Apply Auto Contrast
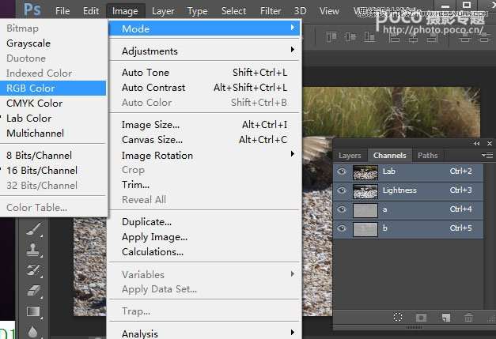 pyautogui.click(x=204, y=88)
